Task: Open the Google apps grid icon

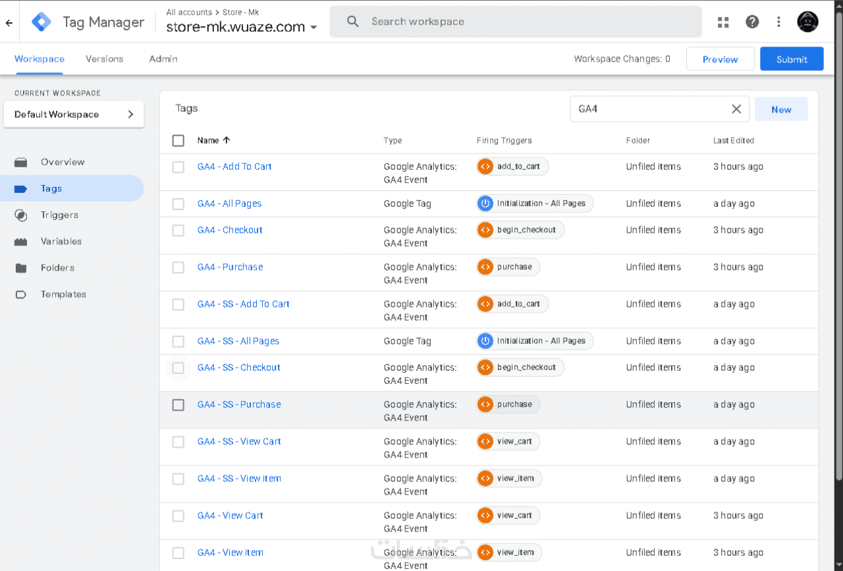Action: tap(723, 22)
